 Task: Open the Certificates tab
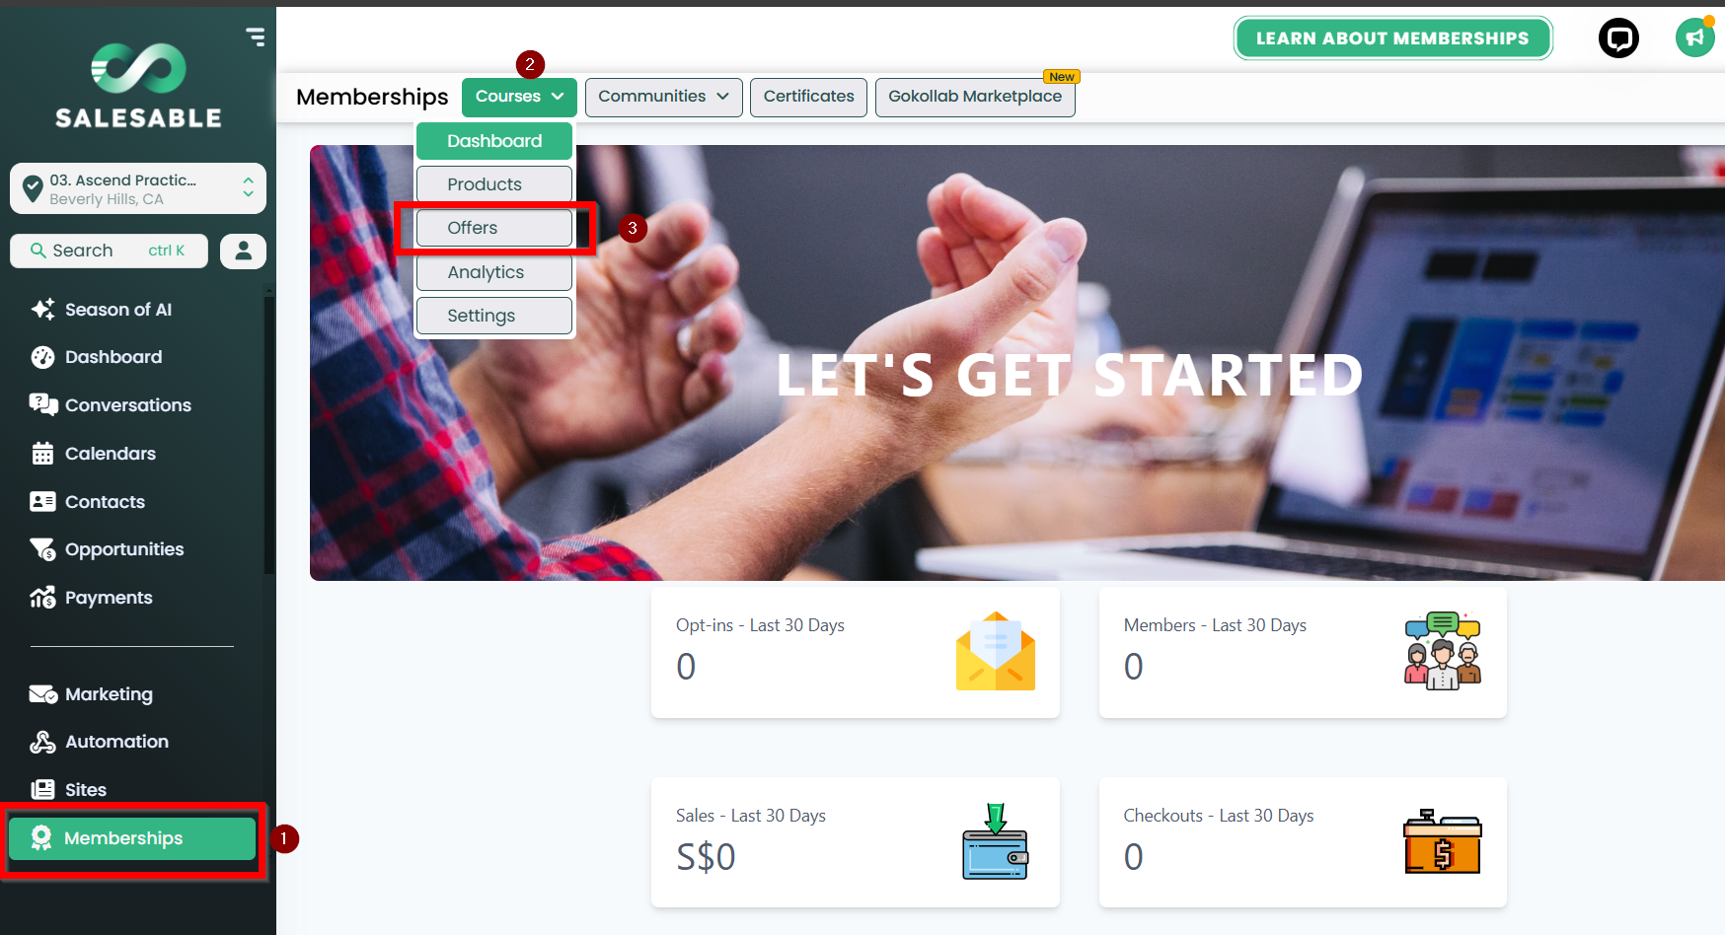coord(808,97)
